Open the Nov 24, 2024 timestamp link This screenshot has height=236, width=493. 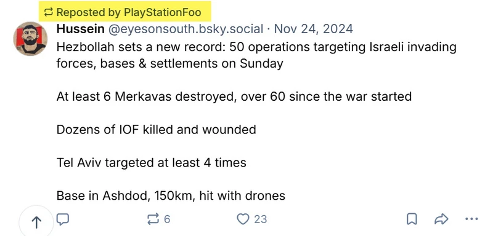click(314, 29)
